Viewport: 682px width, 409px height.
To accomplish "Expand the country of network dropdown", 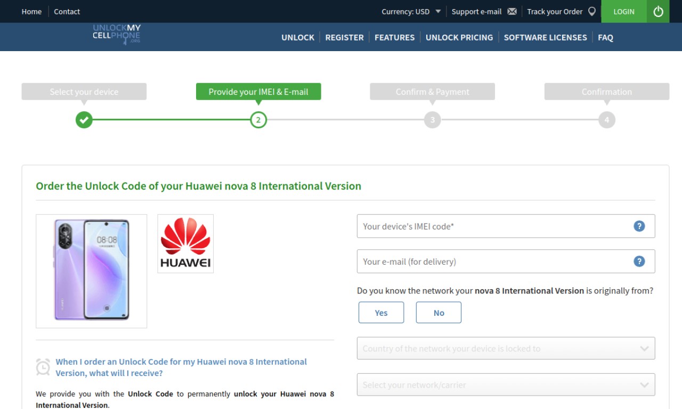I will pyautogui.click(x=506, y=348).
